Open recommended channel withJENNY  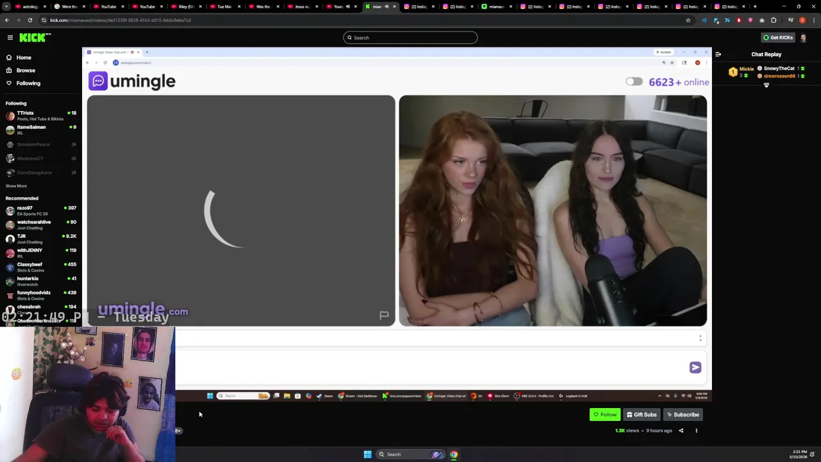click(40, 253)
